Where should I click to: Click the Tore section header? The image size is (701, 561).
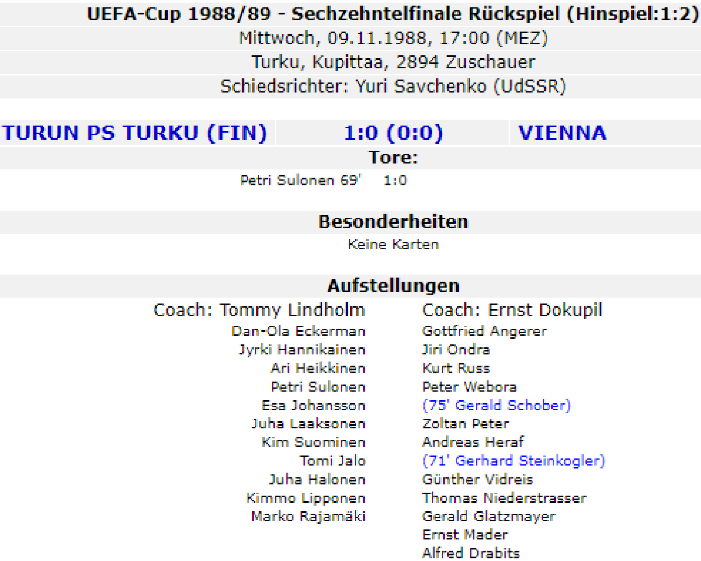(393, 158)
